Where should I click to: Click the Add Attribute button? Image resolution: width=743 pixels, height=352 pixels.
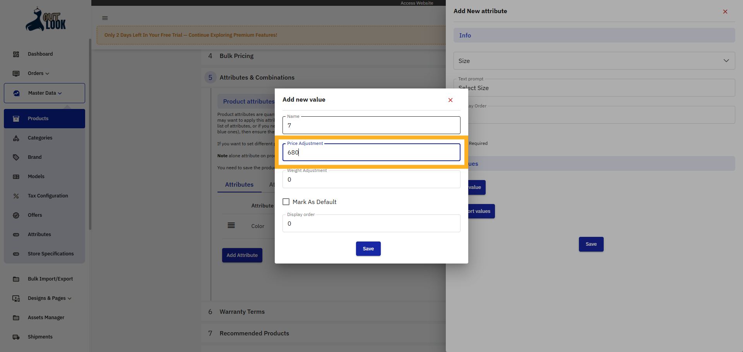pos(242,255)
